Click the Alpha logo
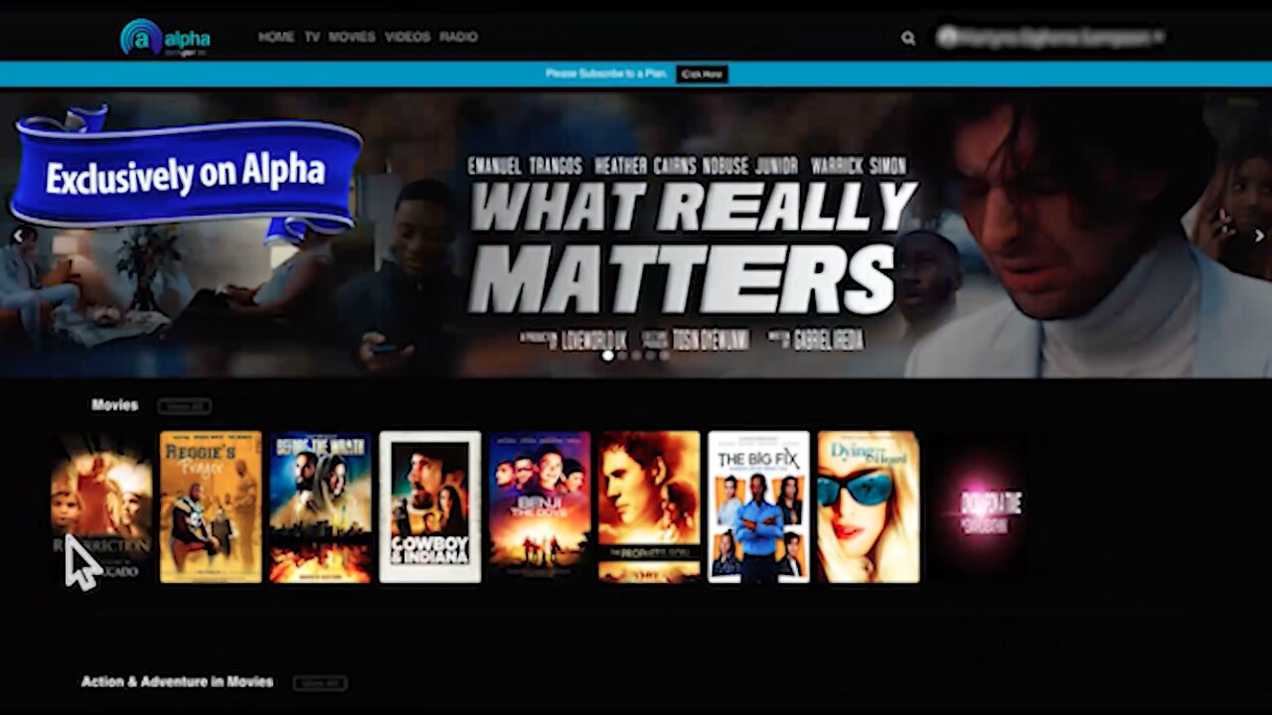 (165, 38)
